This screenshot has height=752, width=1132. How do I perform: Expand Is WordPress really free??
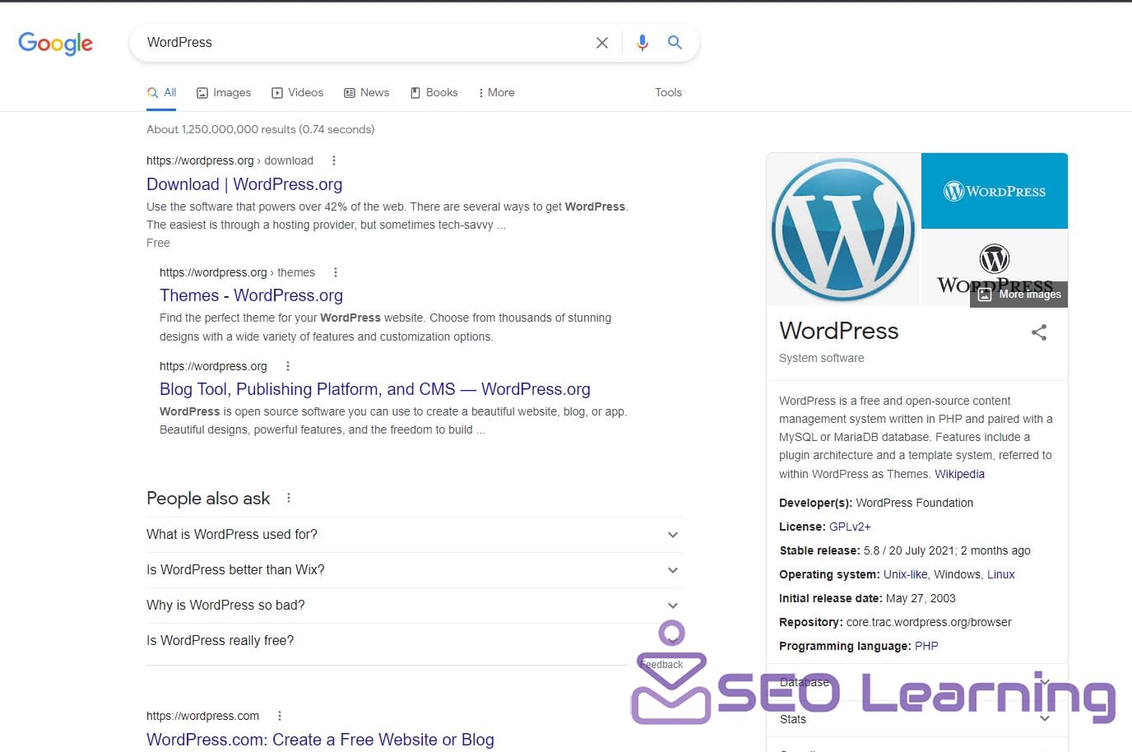(415, 641)
